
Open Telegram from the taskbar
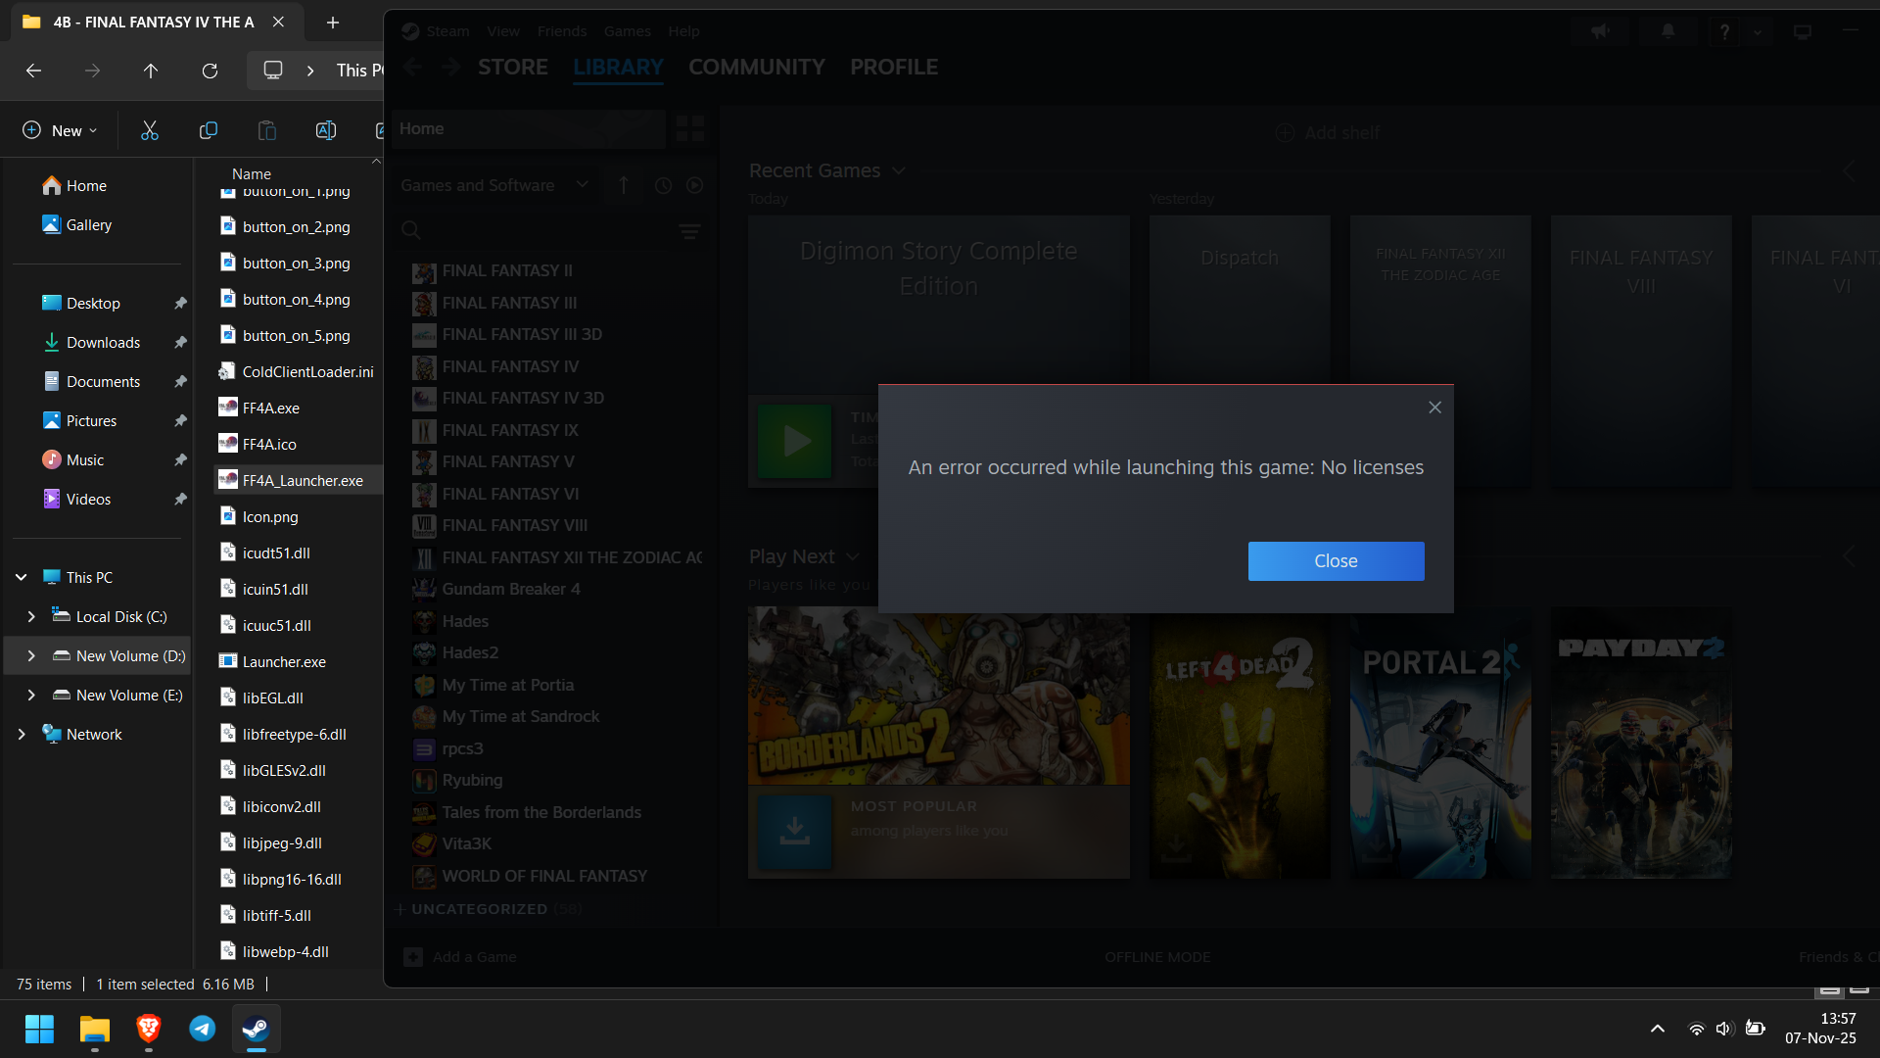pyautogui.click(x=203, y=1029)
